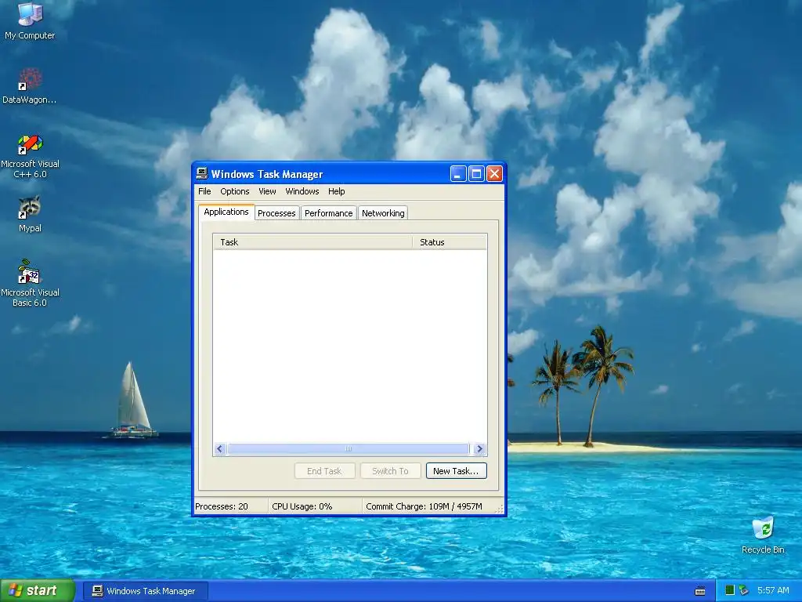Minimize the Task Manager window

tap(458, 174)
